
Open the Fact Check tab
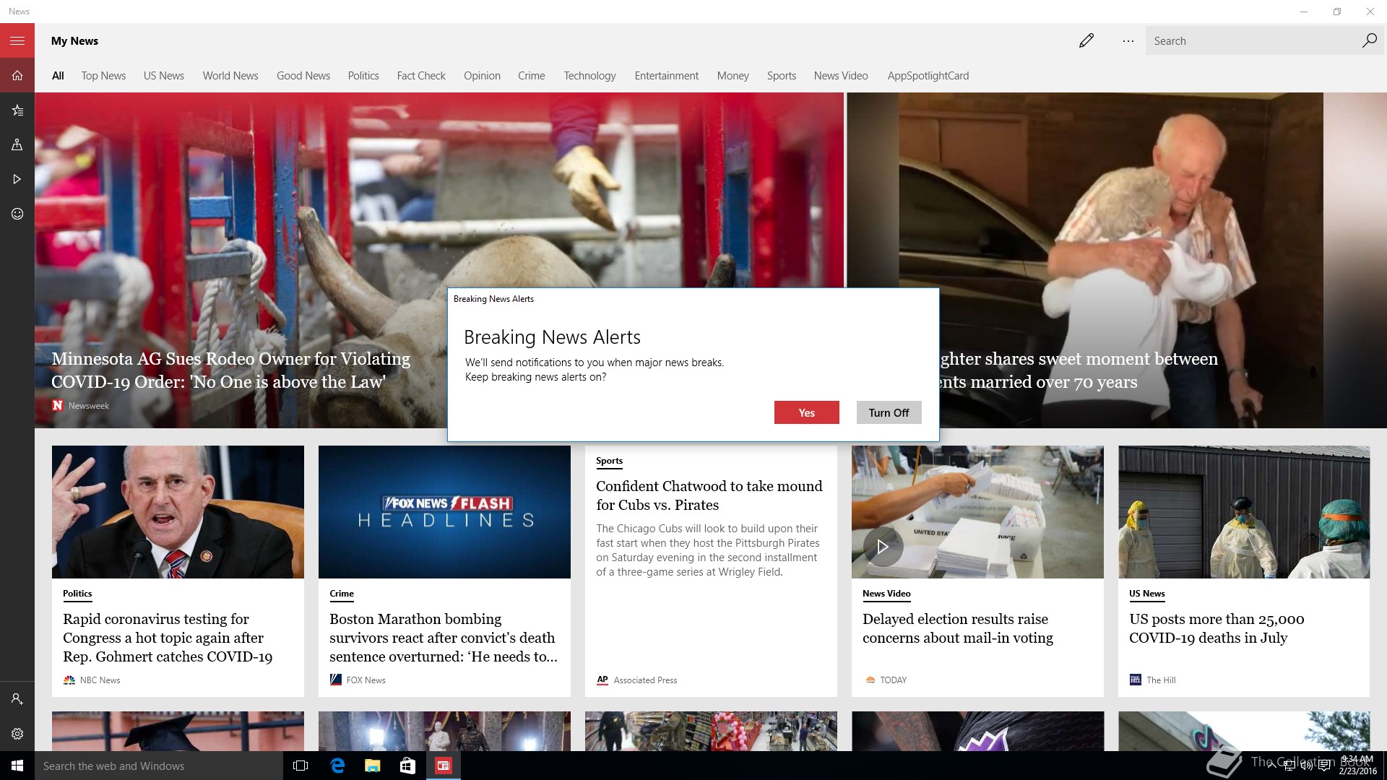[x=421, y=76]
